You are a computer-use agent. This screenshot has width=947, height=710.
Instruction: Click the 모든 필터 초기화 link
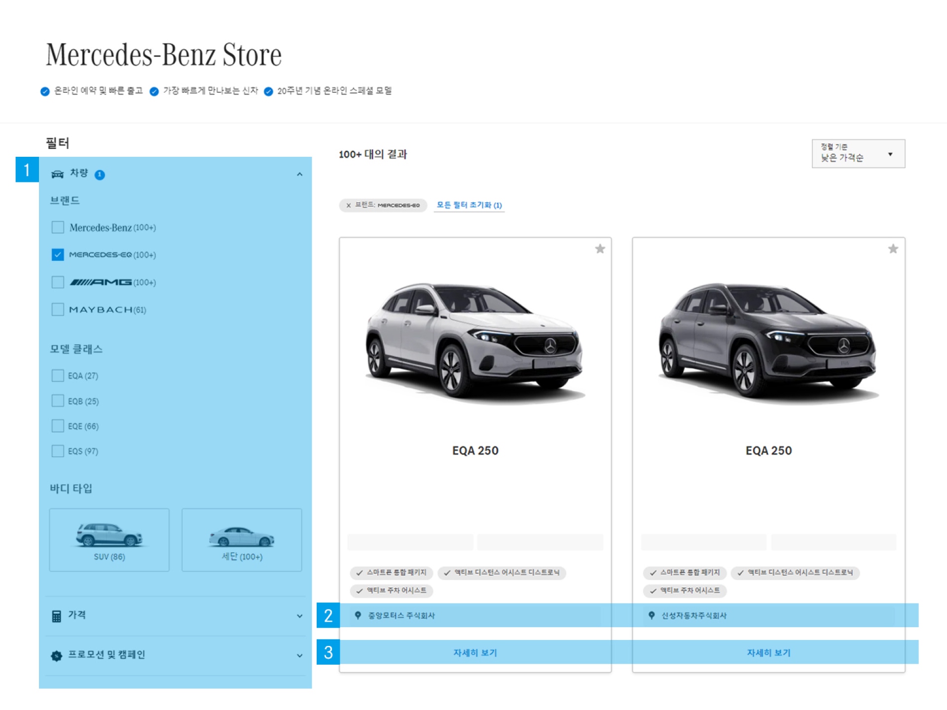coord(469,205)
